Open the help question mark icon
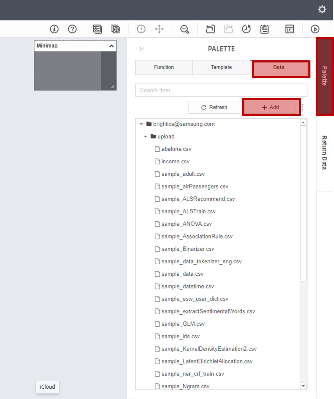Screen dimensions: 334x399 click(x=72, y=29)
